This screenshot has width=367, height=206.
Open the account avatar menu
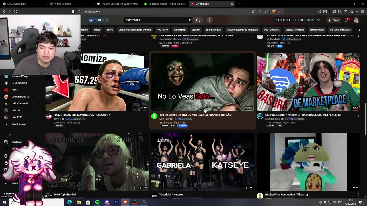pos(356,20)
